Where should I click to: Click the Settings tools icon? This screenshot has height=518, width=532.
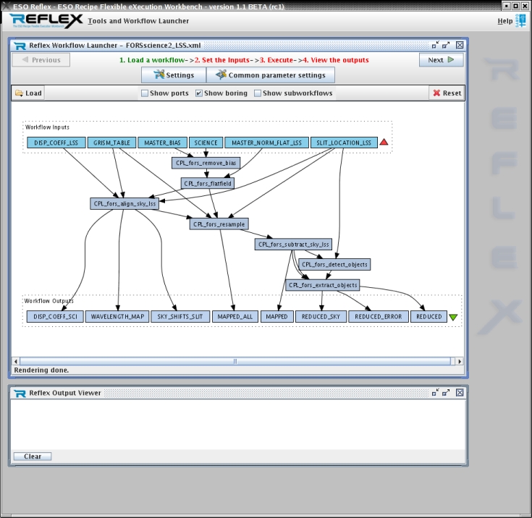tap(159, 75)
